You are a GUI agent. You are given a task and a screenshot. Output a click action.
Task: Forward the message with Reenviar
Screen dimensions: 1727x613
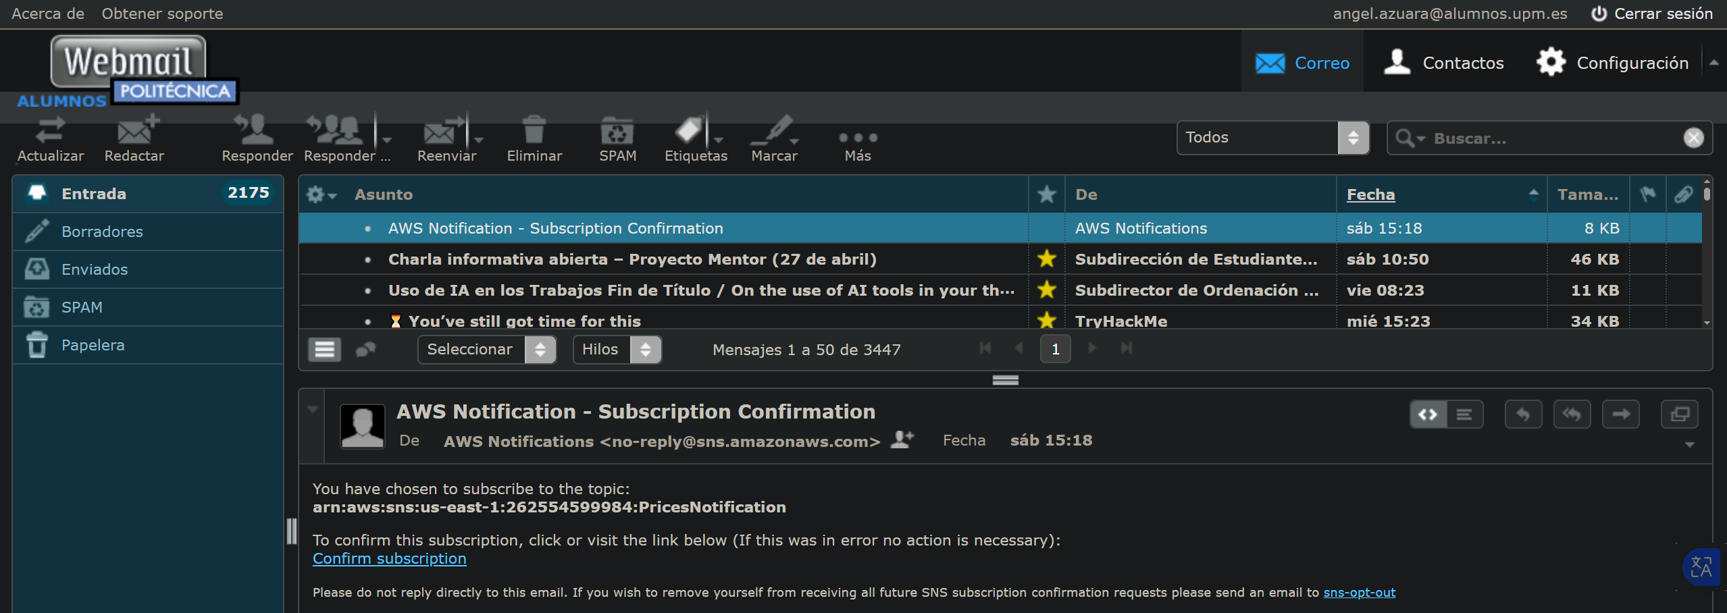point(444,130)
